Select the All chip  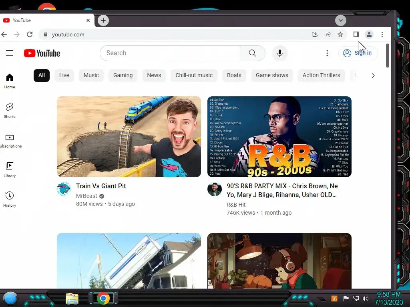point(42,76)
